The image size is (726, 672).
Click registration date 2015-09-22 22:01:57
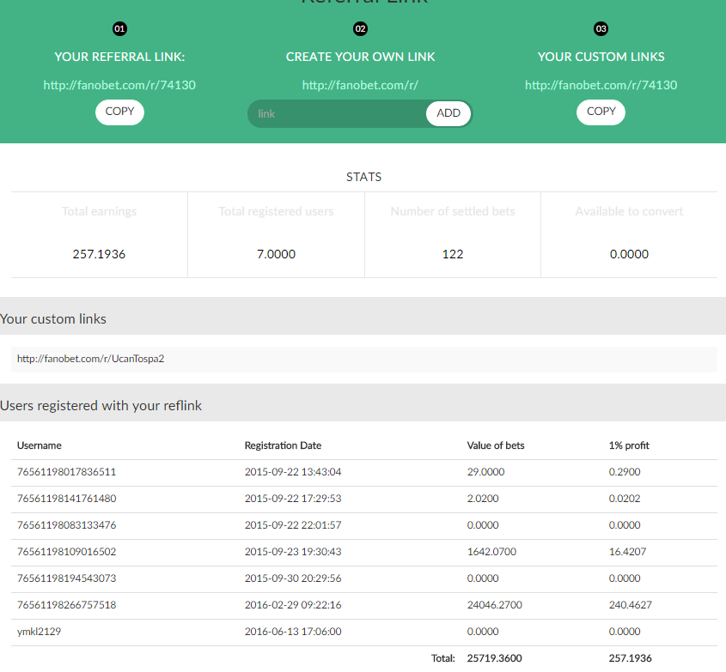coord(293,525)
